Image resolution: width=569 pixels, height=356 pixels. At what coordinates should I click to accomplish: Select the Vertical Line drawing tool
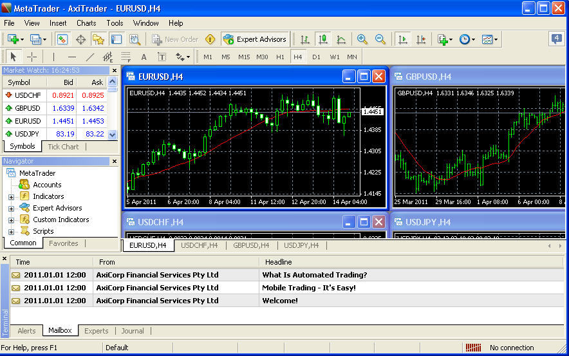coord(53,57)
